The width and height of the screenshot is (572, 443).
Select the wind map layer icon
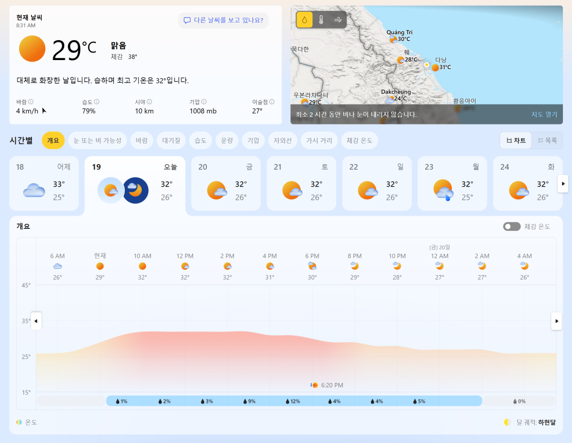(338, 20)
